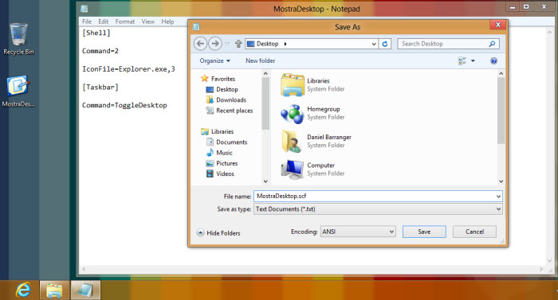Open the Libraries system folder icon
This screenshot has width=558, height=300.
pyautogui.click(x=293, y=85)
